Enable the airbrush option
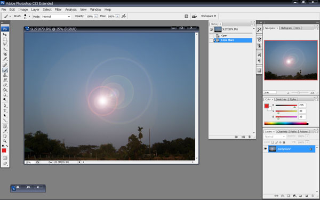Viewport: 320px width, 200px height. coord(124,17)
